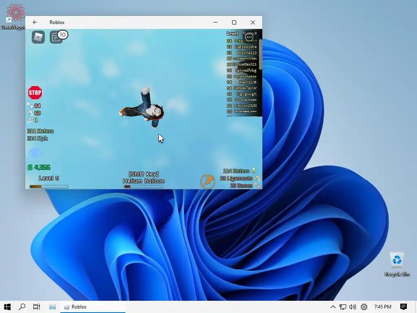Open the volume speaker tray icon
417x313 pixels.
353,307
